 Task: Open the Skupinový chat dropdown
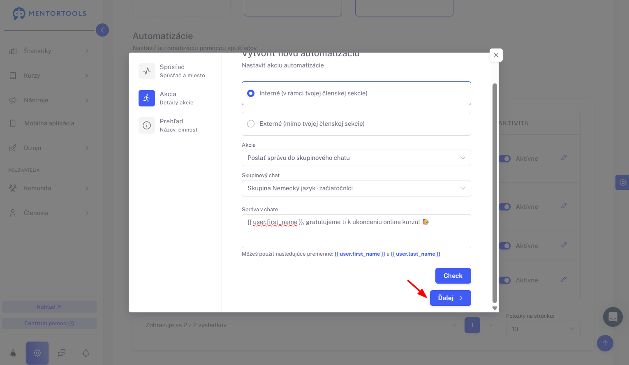click(356, 188)
